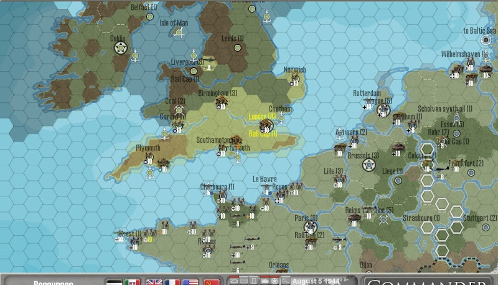498x285 pixels.
Task: Click the Leeds city marker
Action: (237, 48)
